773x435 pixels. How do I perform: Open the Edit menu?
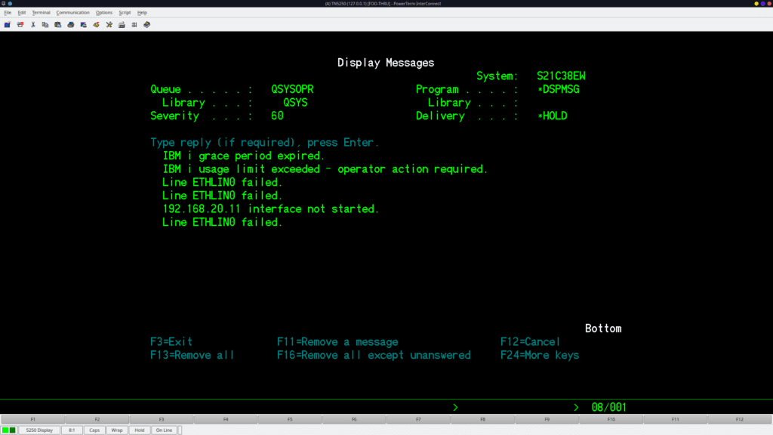click(x=22, y=12)
